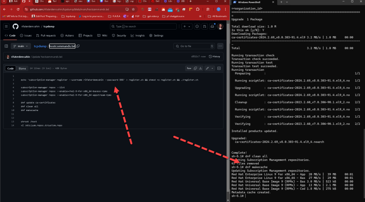This screenshot has height=202, width=365.
Task: Expand the file tree side panel
Action: pyautogui.click(x=6, y=46)
